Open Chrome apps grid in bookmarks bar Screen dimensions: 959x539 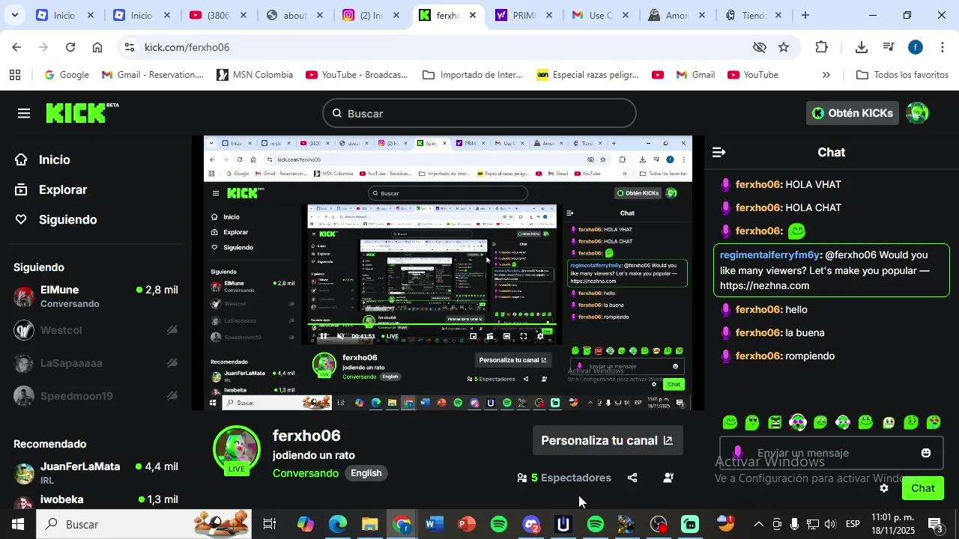coord(15,75)
